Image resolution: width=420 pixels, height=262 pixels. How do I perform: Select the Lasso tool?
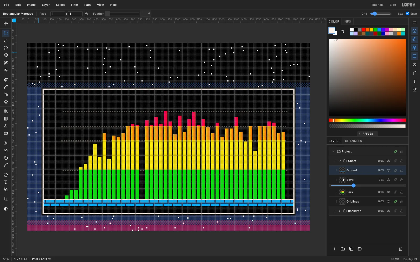[6, 48]
